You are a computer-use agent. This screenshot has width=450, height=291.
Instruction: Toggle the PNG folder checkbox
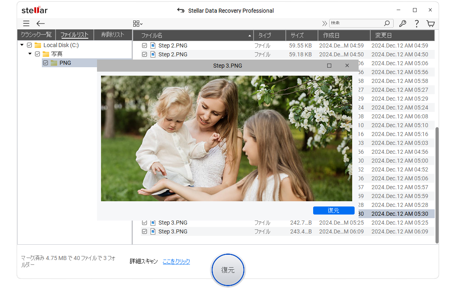tap(45, 63)
